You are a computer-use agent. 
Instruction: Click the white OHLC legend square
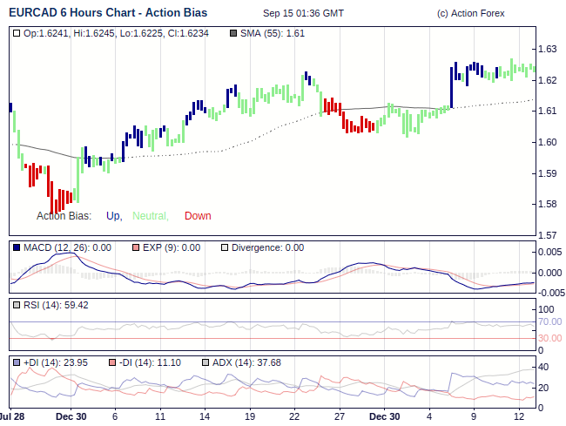coord(17,33)
